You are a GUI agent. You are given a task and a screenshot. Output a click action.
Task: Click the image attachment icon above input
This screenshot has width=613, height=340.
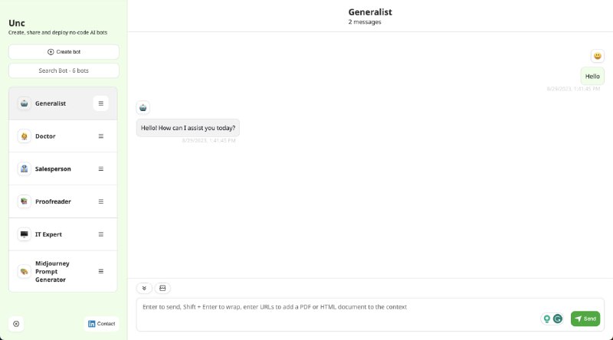[x=162, y=289]
